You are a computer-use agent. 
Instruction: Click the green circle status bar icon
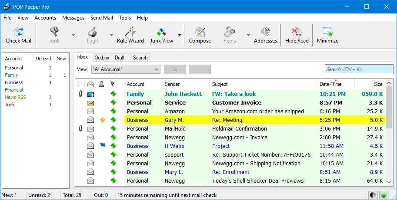point(384,195)
